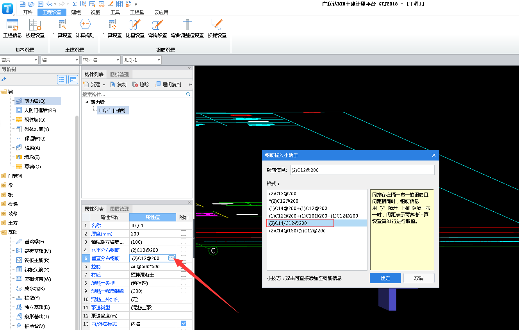Viewport: 519px width, 330px height.
Task: Switch to 图纸管理 tab in component panel
Action: point(119,74)
